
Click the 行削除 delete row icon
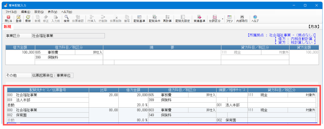(x=103, y=18)
